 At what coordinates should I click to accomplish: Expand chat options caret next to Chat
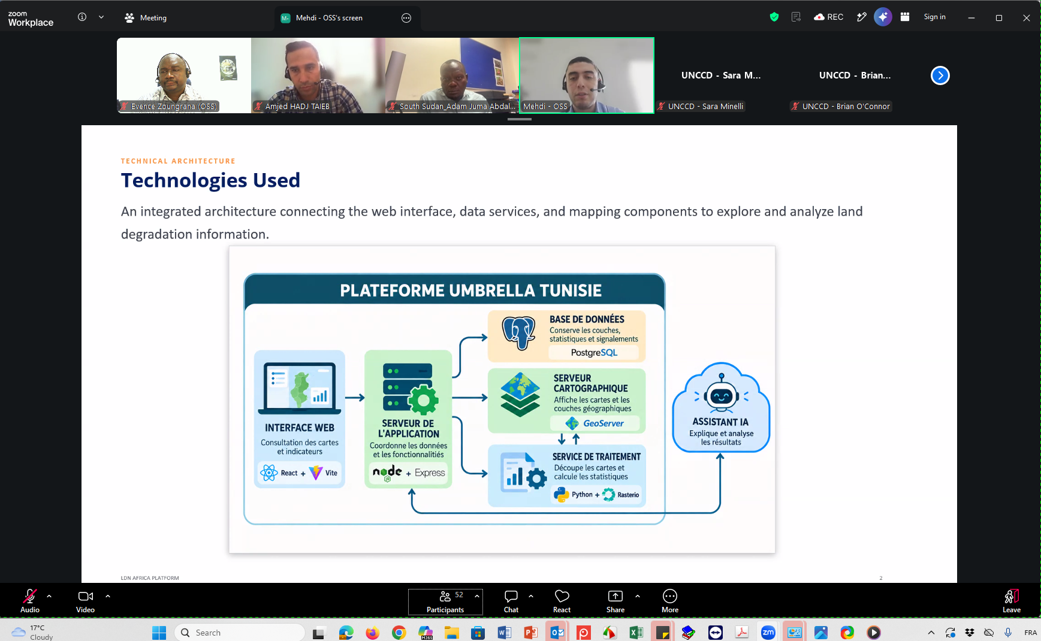[x=531, y=596]
